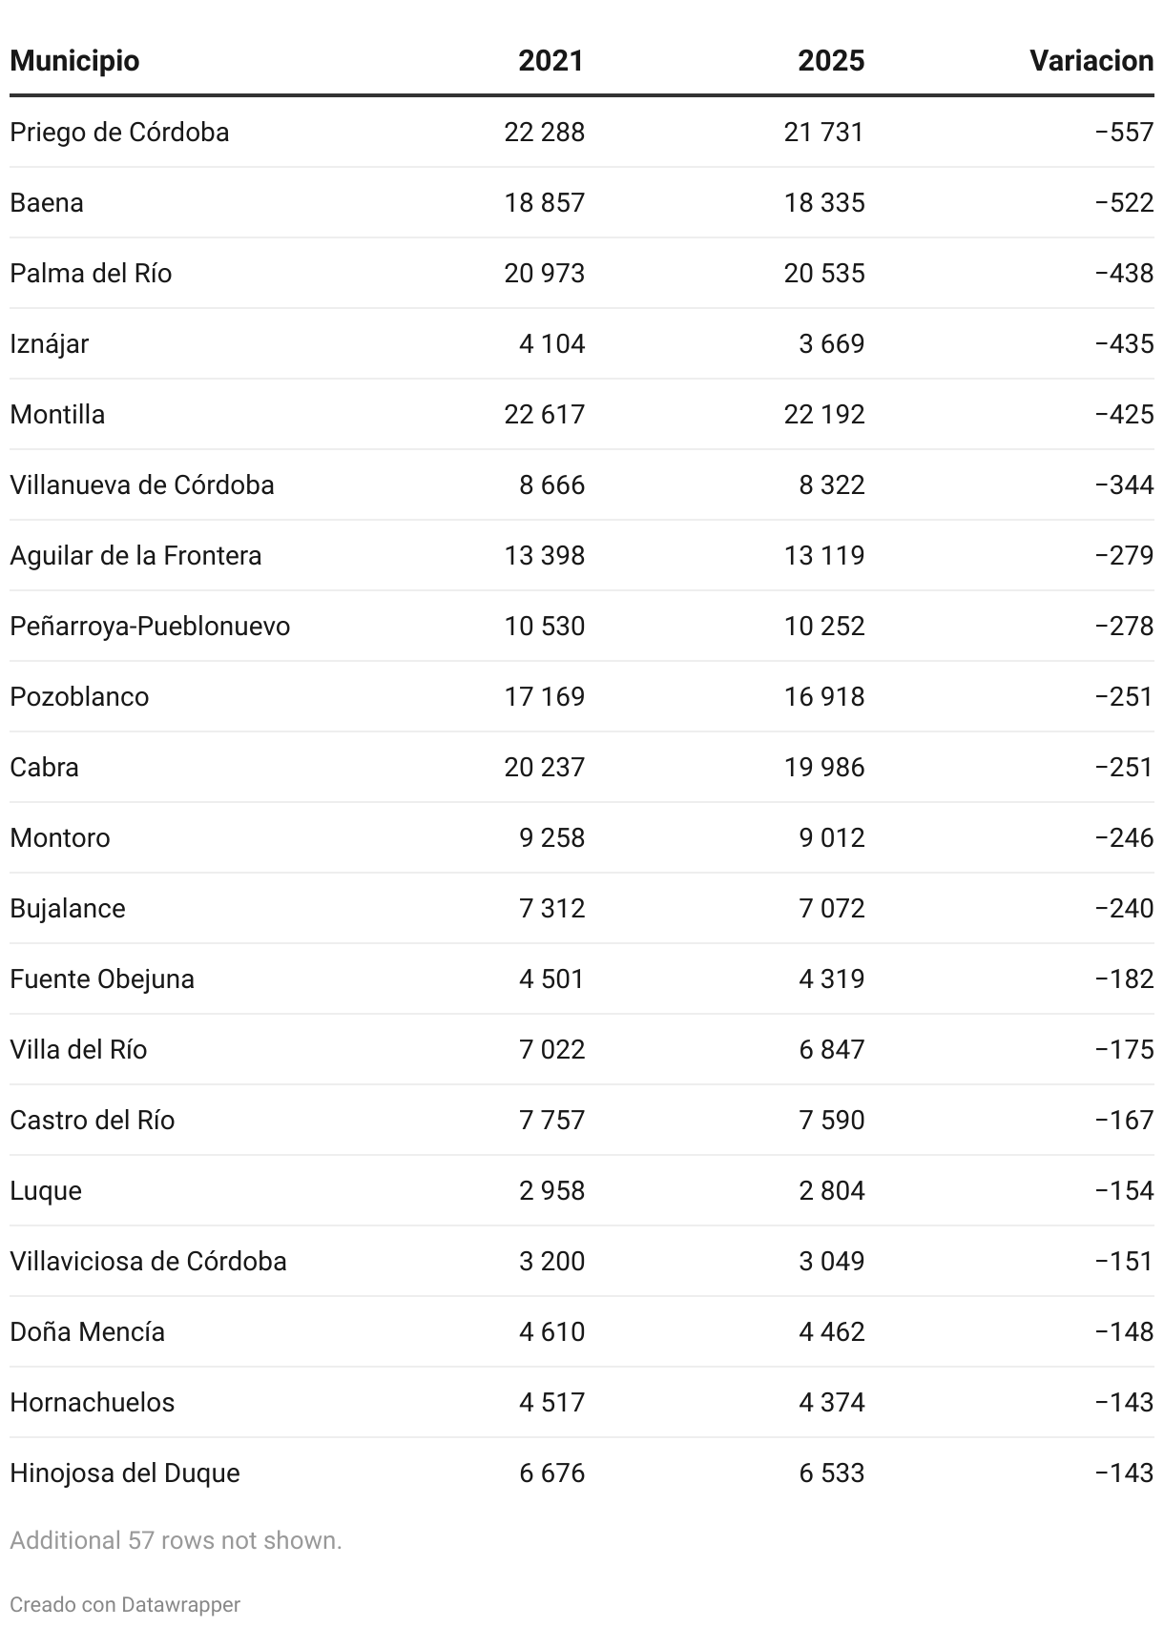Click the Fuente Obejuna row label
This screenshot has width=1164, height=1627.
click(x=102, y=978)
